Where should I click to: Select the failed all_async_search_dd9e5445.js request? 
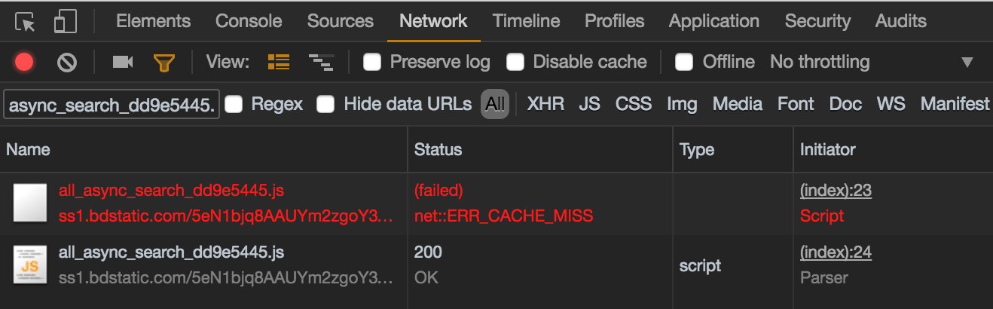[x=171, y=190]
